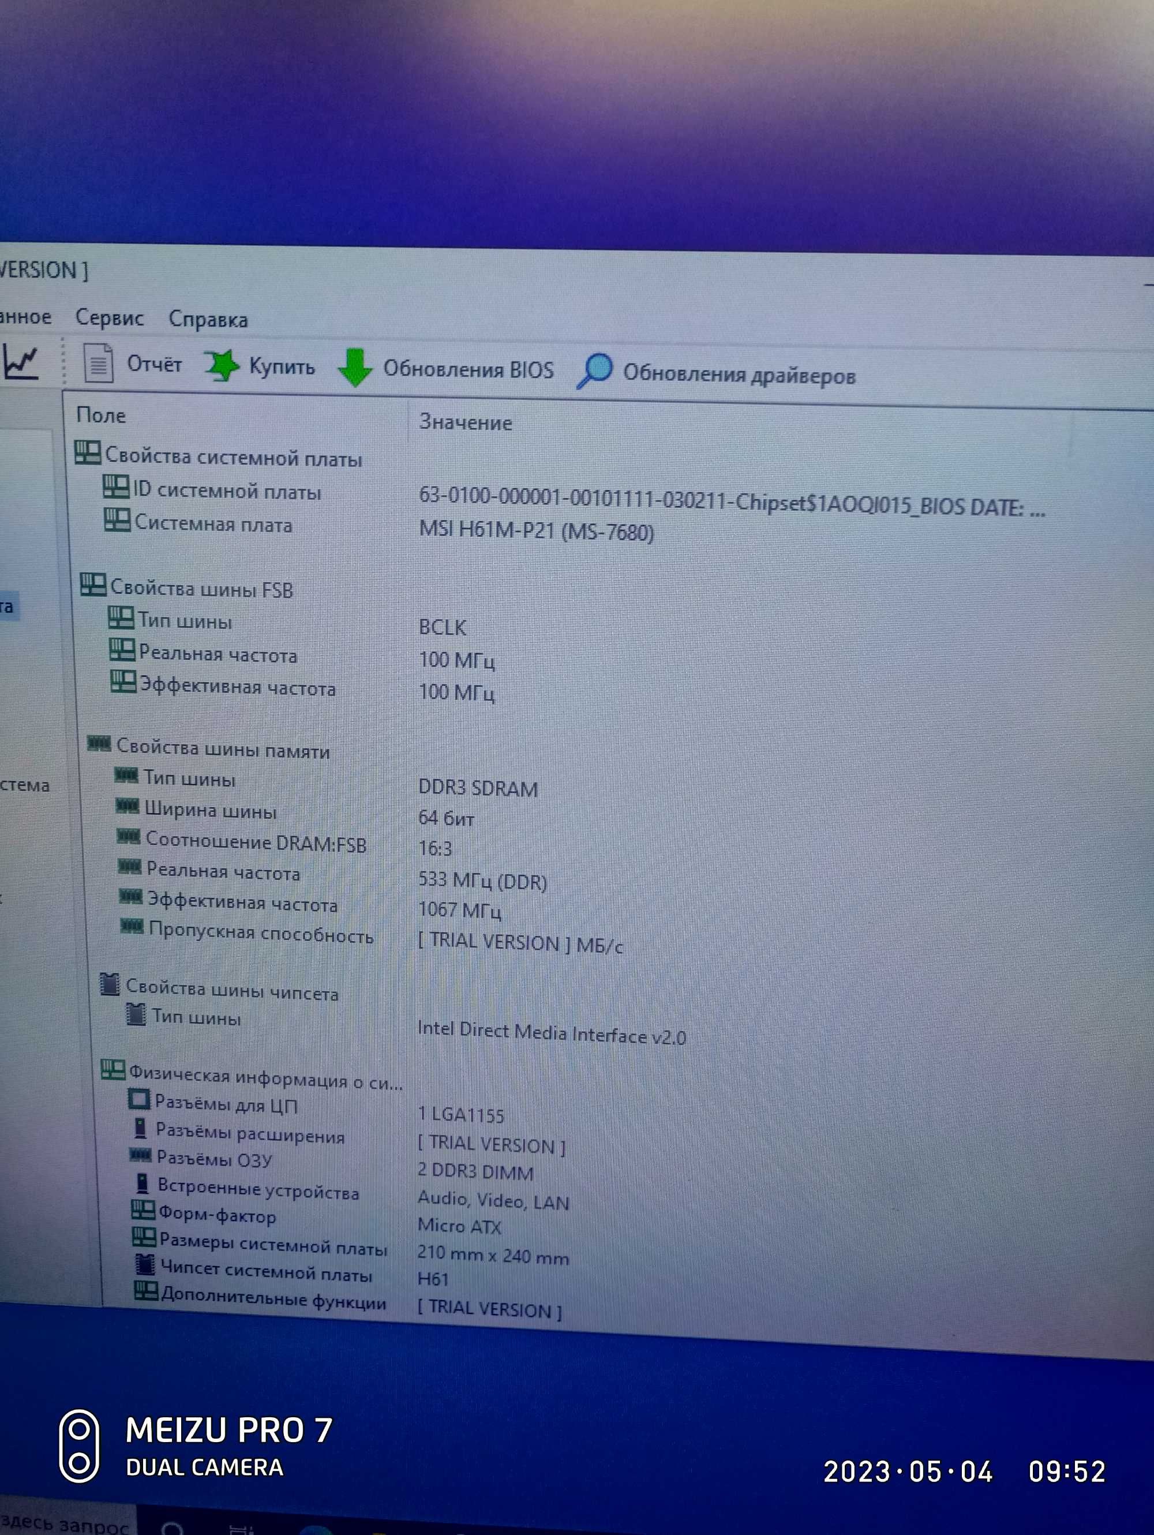Click the 16:3 ratio value
This screenshot has height=1535, width=1154.
pos(435,848)
